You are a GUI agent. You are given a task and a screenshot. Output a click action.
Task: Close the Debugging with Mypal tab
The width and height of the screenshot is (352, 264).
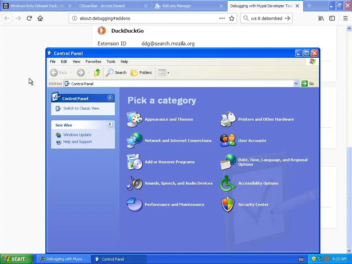297,6
